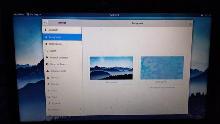The width and height of the screenshot is (220, 124).
Task: Click the Bluetooth icon in the sidebar
Action: [45, 30]
